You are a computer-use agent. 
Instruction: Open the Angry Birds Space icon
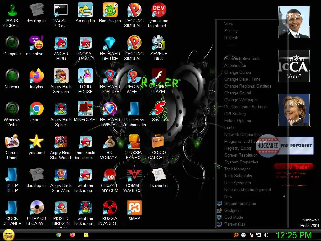pyautogui.click(x=61, y=114)
